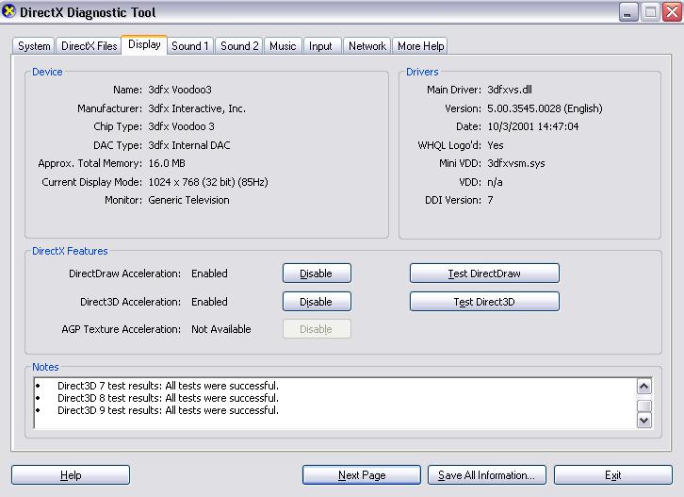Click DDI Version value '7'

490,200
